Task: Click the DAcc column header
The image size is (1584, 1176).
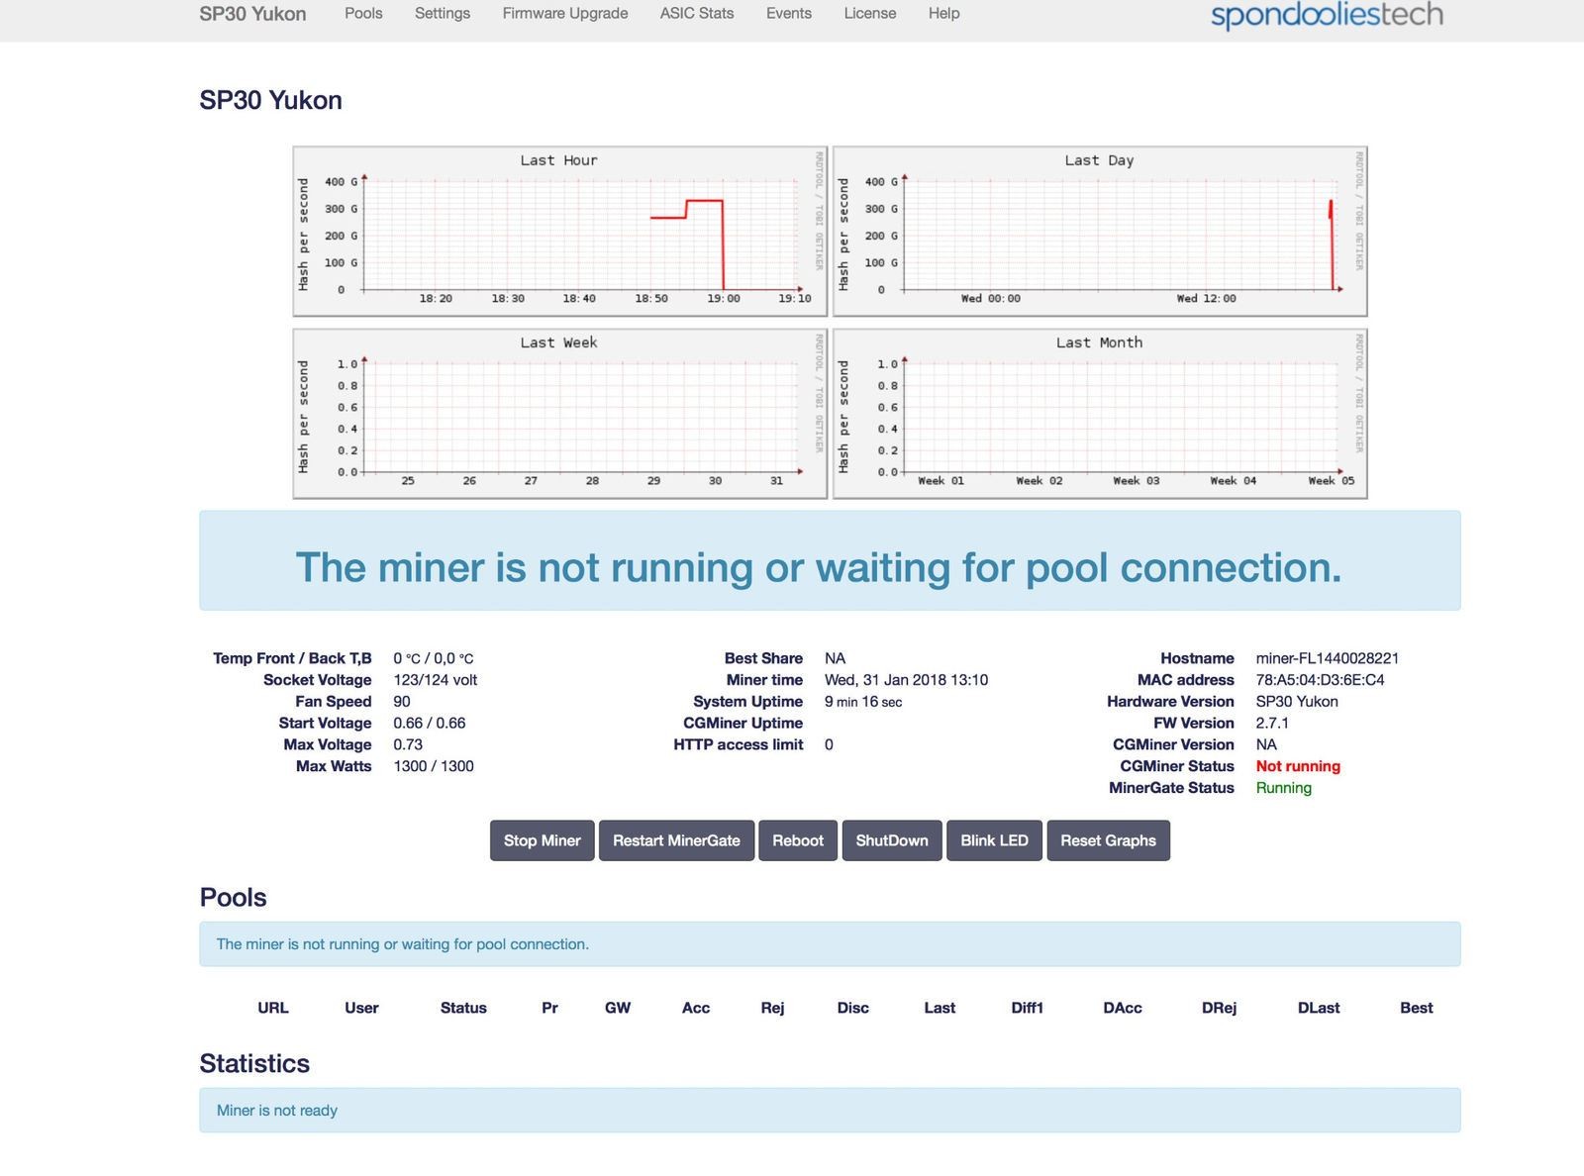Action: (x=1123, y=1008)
